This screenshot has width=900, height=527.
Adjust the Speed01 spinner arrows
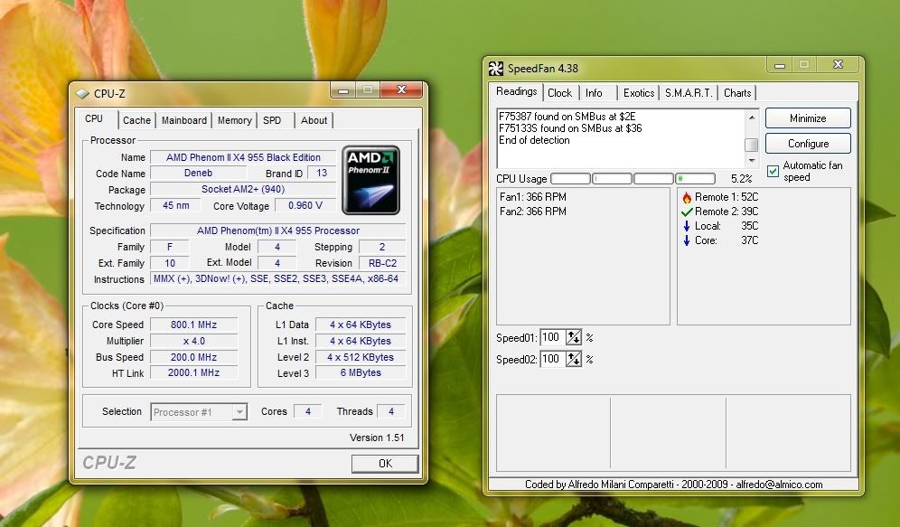pos(574,337)
